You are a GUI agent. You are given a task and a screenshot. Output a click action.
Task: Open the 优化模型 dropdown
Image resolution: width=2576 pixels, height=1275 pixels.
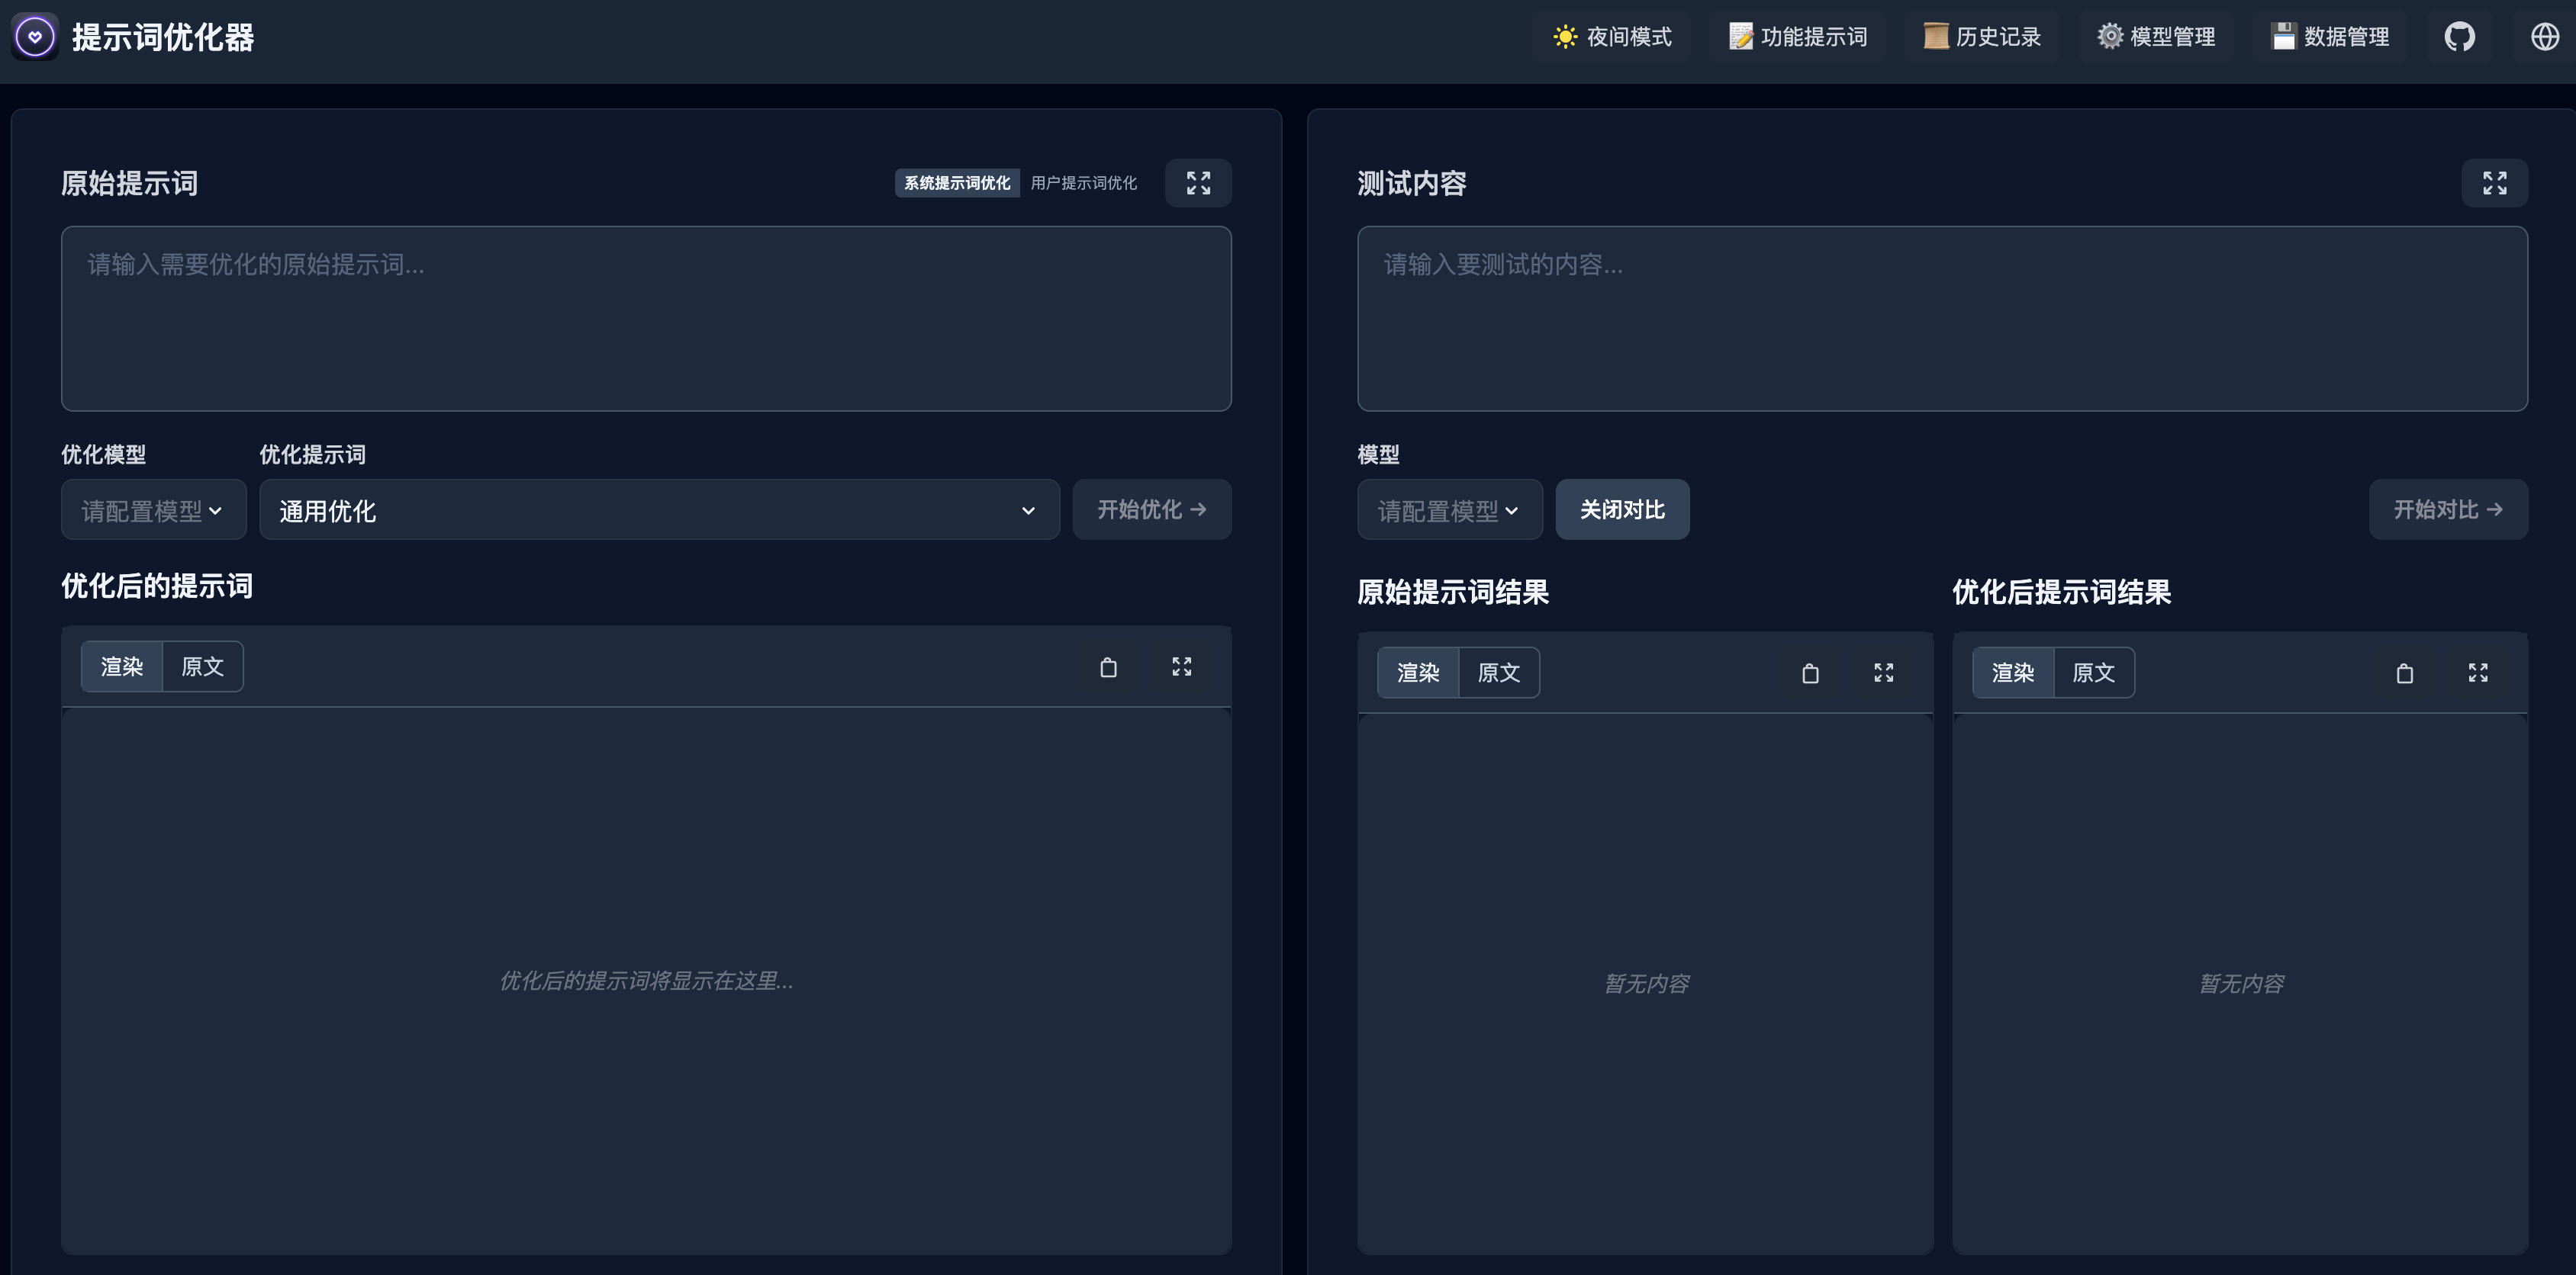[153, 511]
